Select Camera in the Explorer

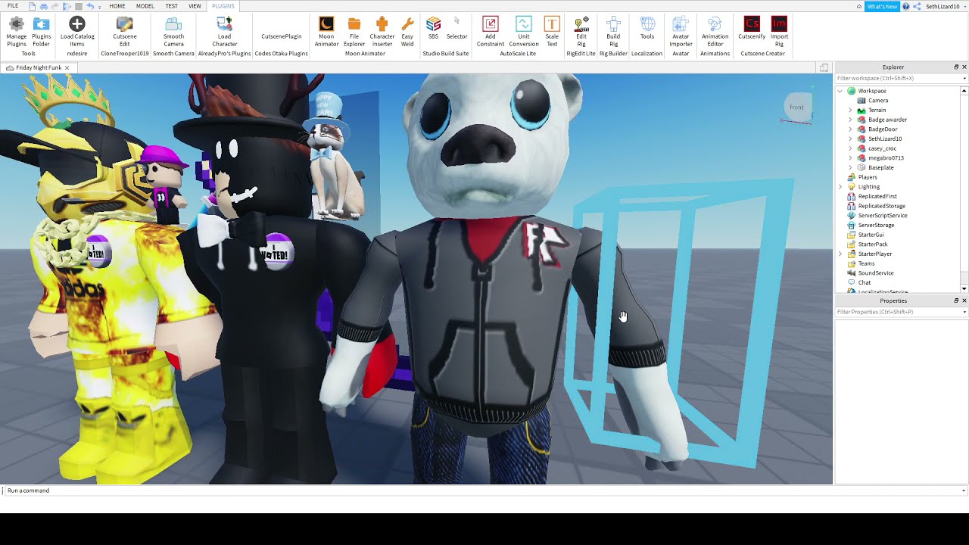878,101
